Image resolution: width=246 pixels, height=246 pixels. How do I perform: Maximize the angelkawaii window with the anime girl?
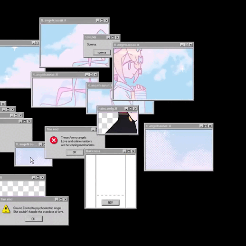pos(186,45)
